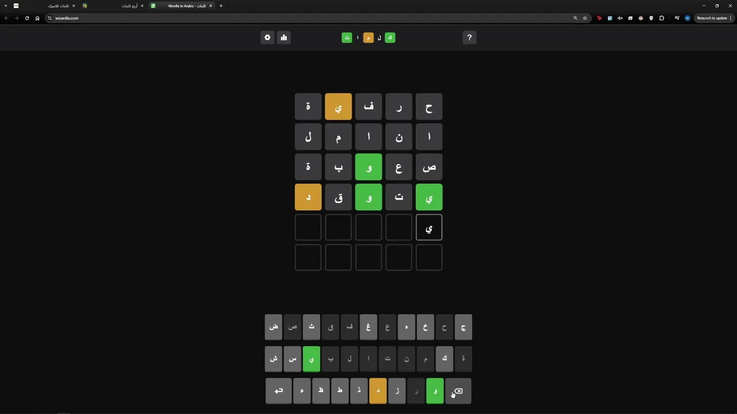Viewport: 737px width, 414px height.
Task: Switch to the أربع كلمات browser tab
Action: (112, 6)
